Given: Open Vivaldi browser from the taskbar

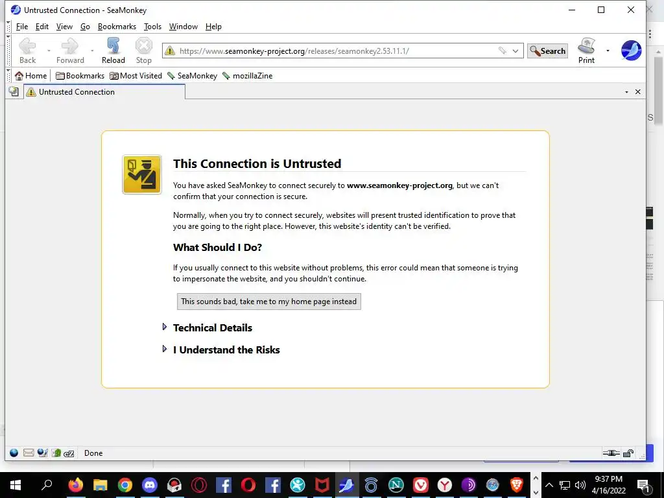Looking at the screenshot, I should point(420,485).
